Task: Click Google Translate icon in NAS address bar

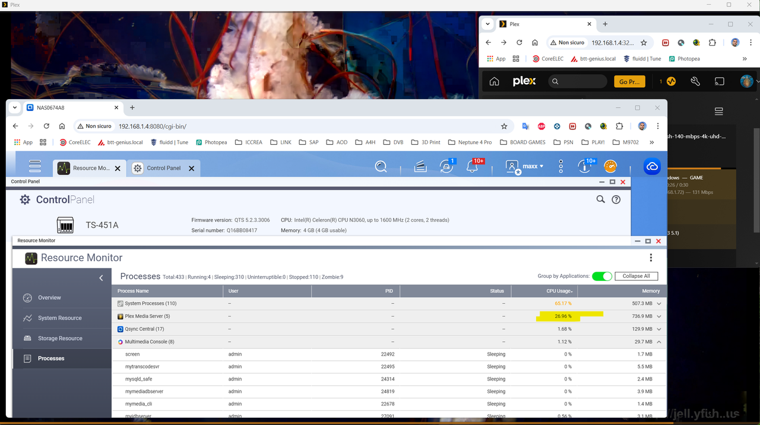Action: tap(525, 126)
